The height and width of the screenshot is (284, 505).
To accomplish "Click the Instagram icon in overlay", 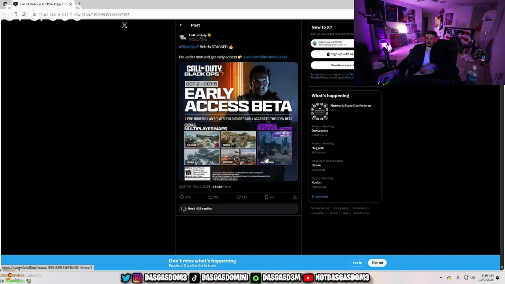I will click(137, 278).
